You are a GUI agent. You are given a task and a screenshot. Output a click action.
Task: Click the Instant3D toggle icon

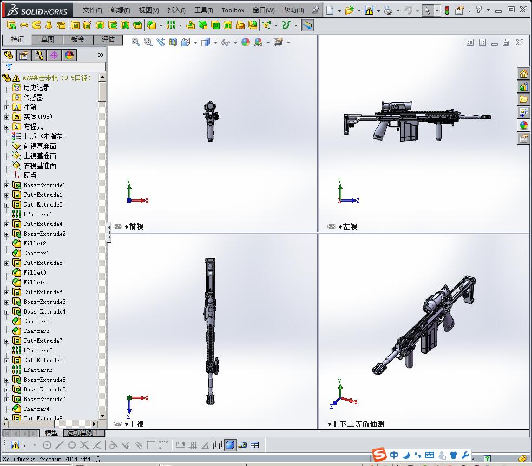tap(307, 25)
